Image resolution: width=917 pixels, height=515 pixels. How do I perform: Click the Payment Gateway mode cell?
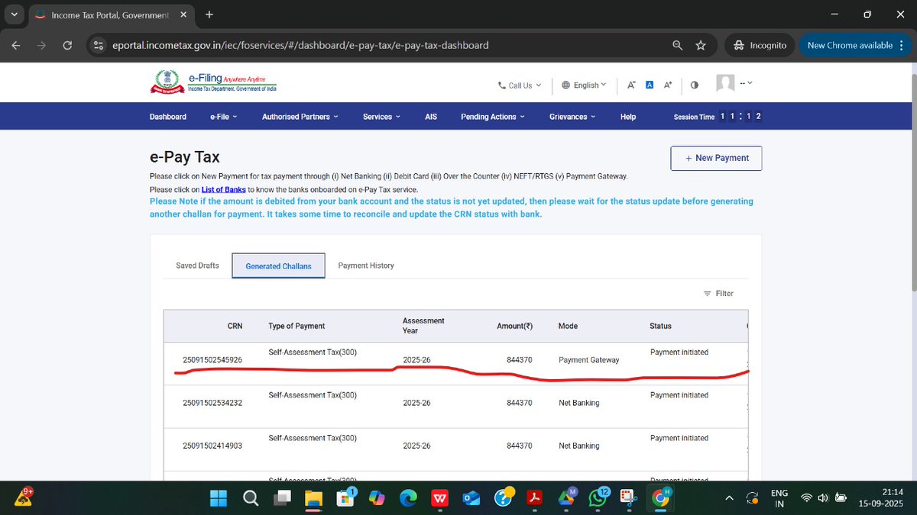(x=589, y=360)
